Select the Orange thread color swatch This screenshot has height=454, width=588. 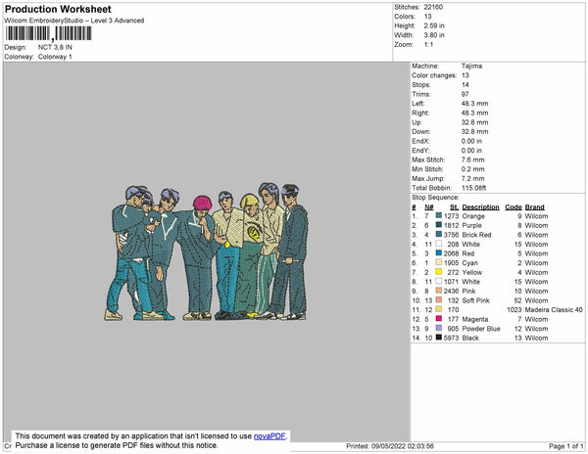438,216
